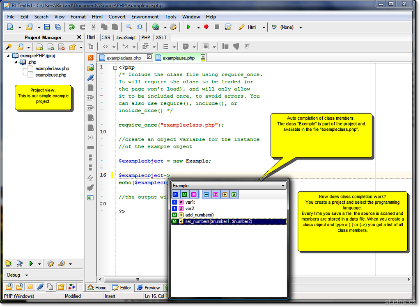Click the Find magnifier icon

click(129, 27)
